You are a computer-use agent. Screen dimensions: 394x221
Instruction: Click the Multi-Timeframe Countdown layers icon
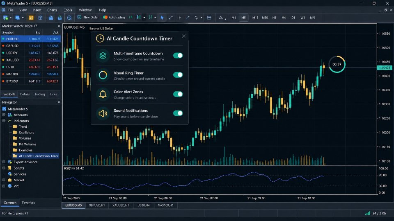tap(103, 56)
